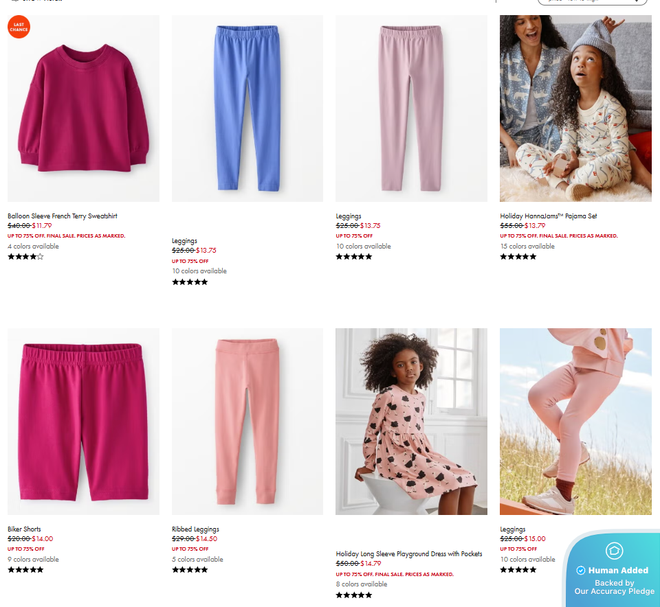Image resolution: width=660 pixels, height=607 pixels.
Task: Click "4 colors available" under the sweatshirt
Action: click(33, 247)
